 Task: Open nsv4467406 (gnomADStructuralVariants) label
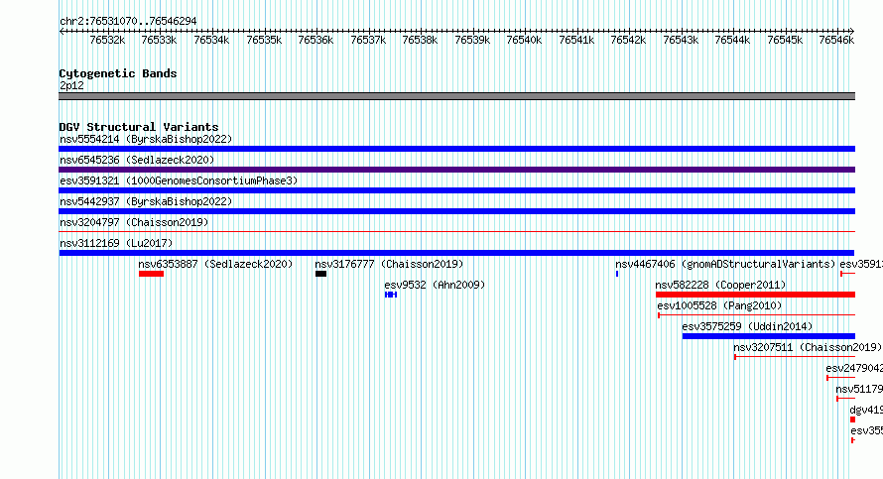point(725,264)
